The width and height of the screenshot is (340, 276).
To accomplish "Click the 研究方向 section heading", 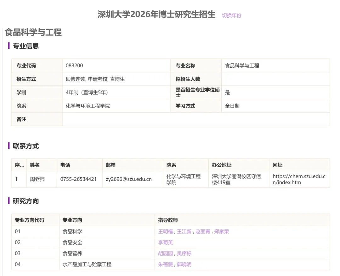I will pos(25,201).
